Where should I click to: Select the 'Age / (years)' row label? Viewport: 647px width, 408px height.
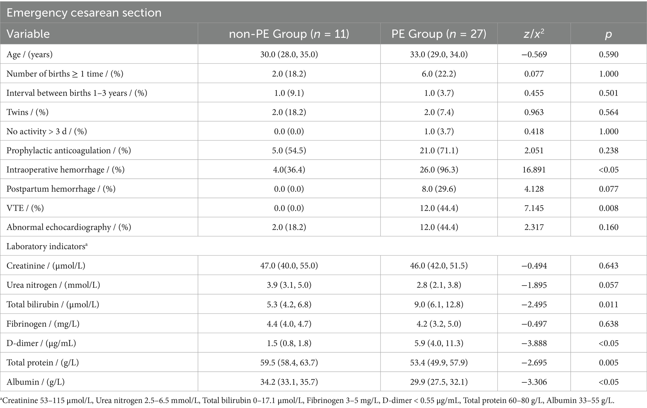tap(30, 54)
